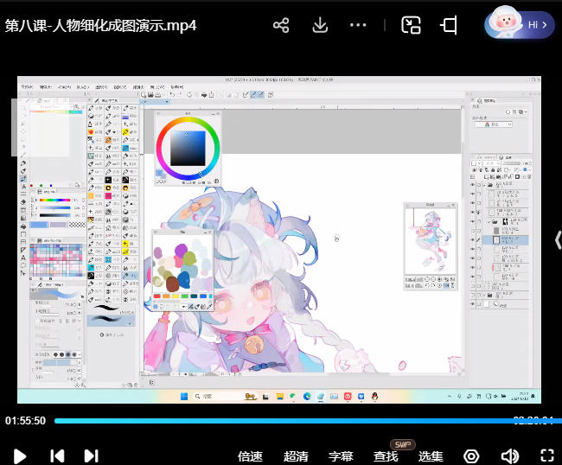
Task: Play the video
Action: pyautogui.click(x=20, y=455)
